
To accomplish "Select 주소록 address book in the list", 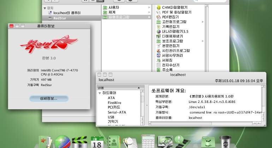I will 165,70.
